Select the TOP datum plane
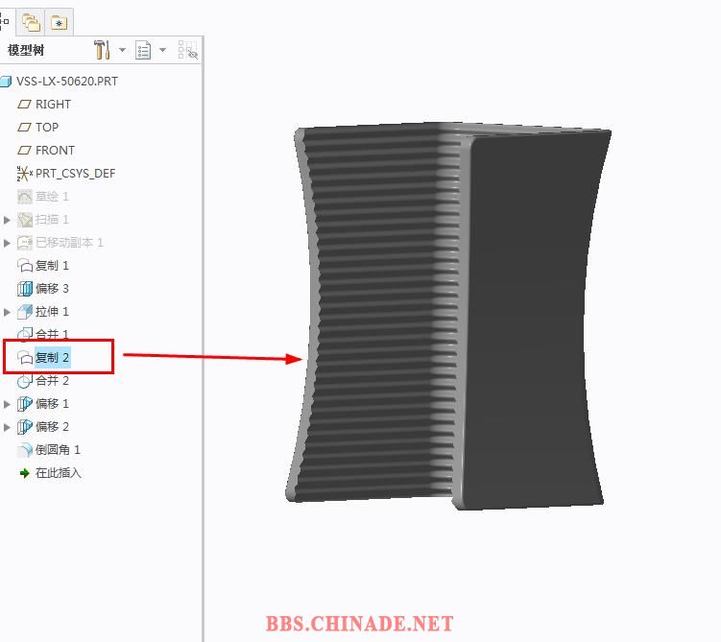This screenshot has height=642, width=721. pyautogui.click(x=47, y=128)
